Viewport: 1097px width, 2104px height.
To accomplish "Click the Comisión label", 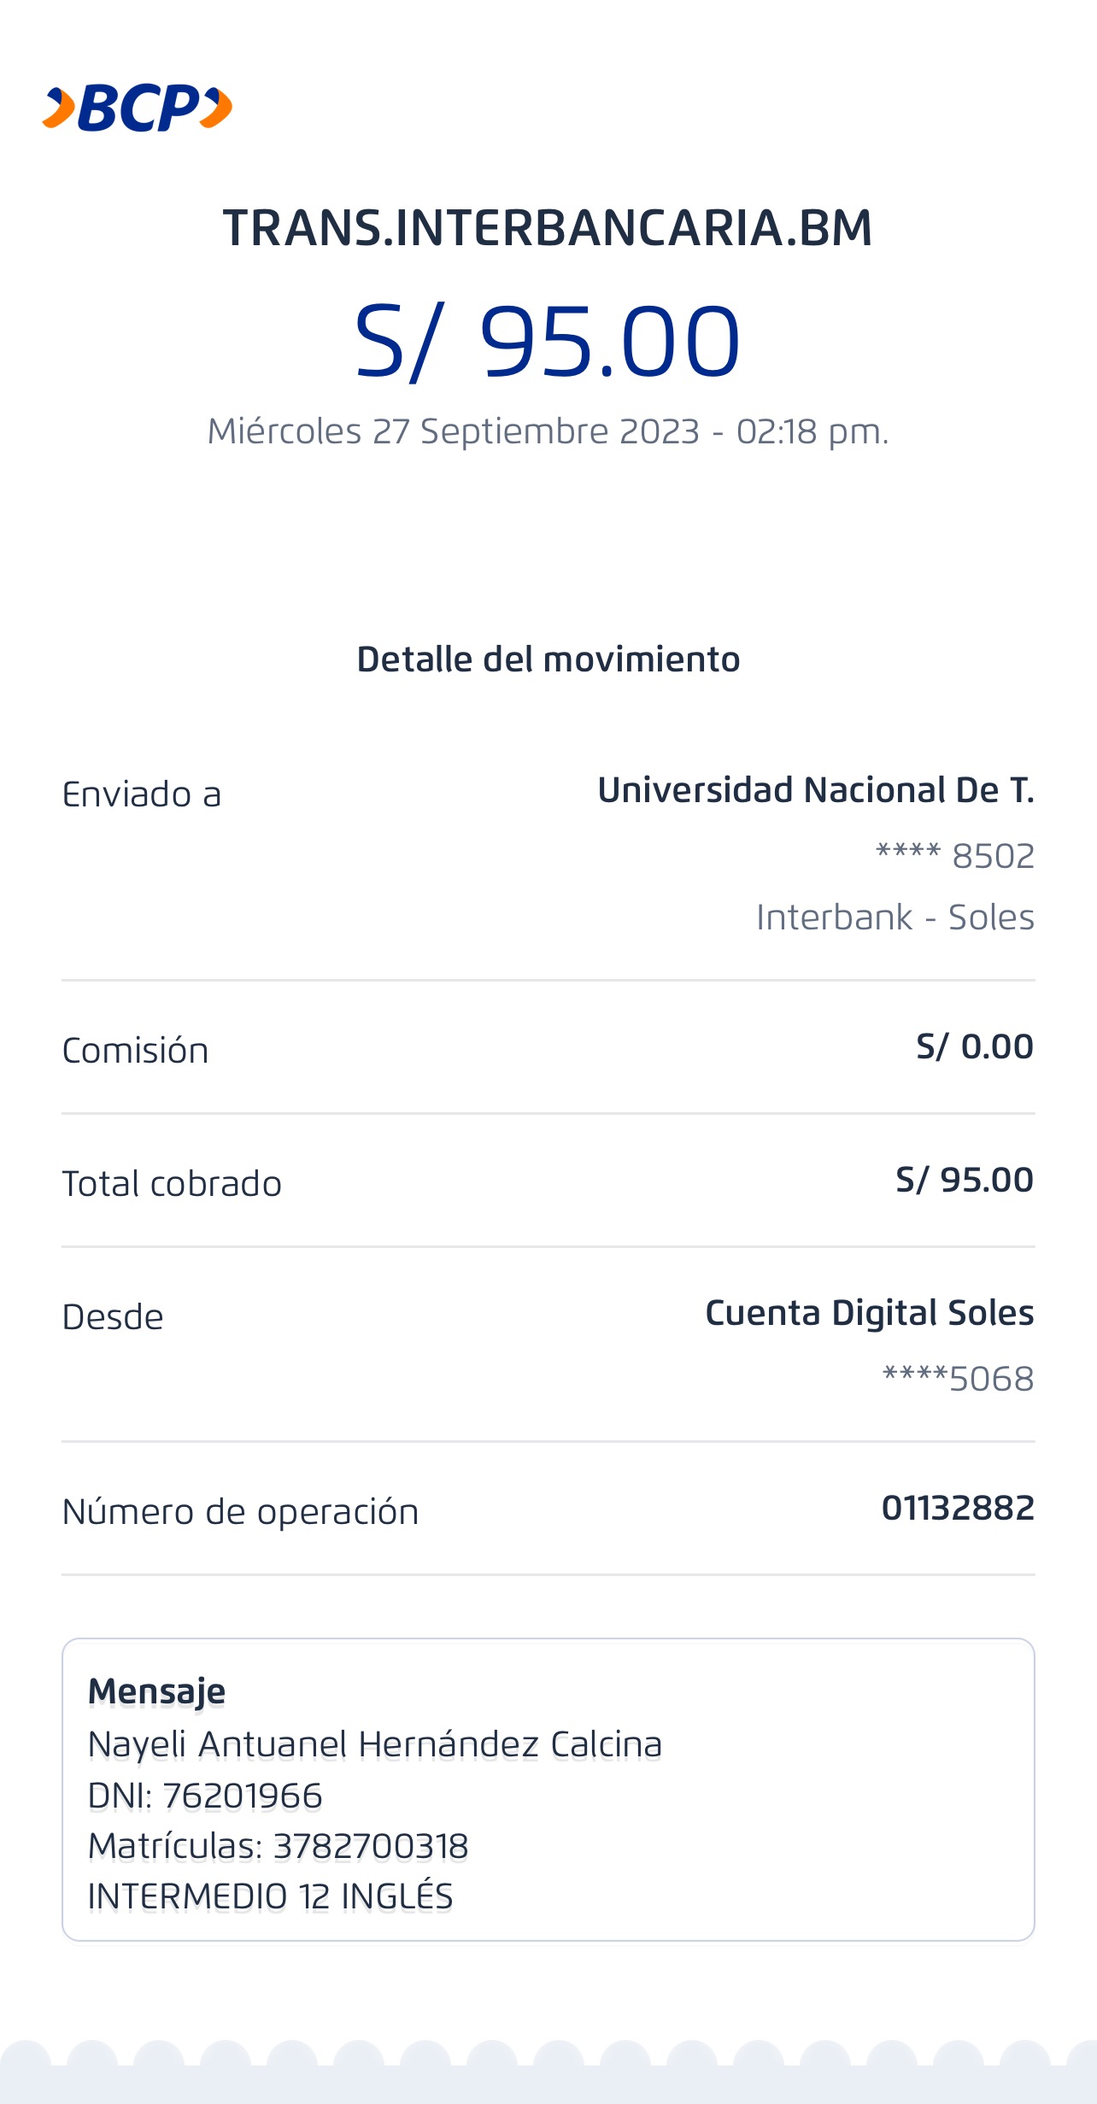I will [x=135, y=1051].
